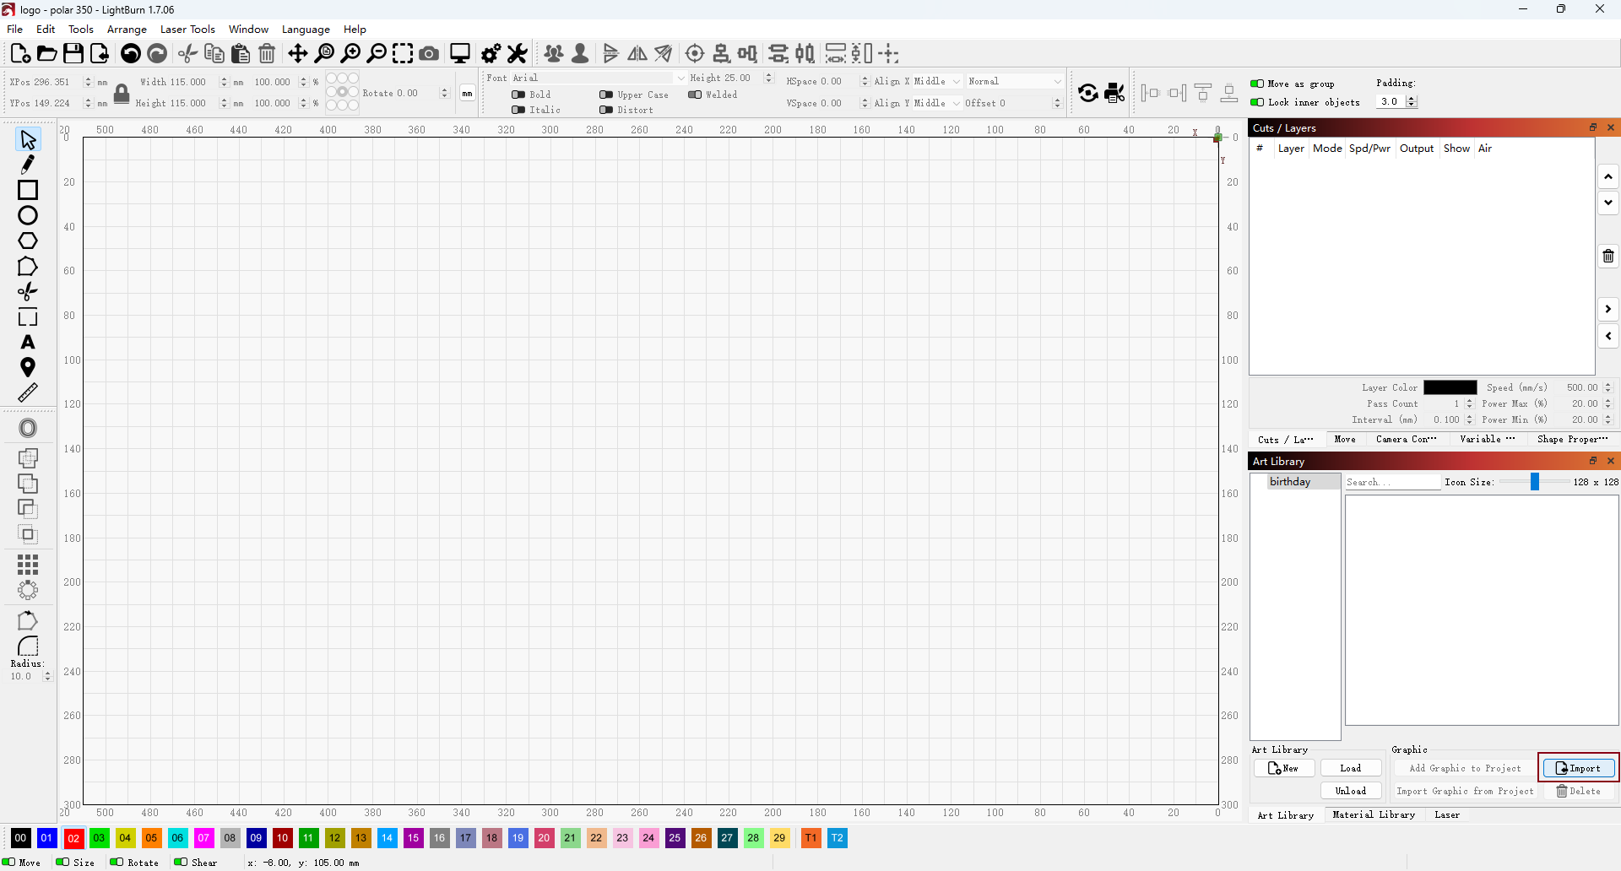Toggle the Shear switch in status bar

pos(181,862)
